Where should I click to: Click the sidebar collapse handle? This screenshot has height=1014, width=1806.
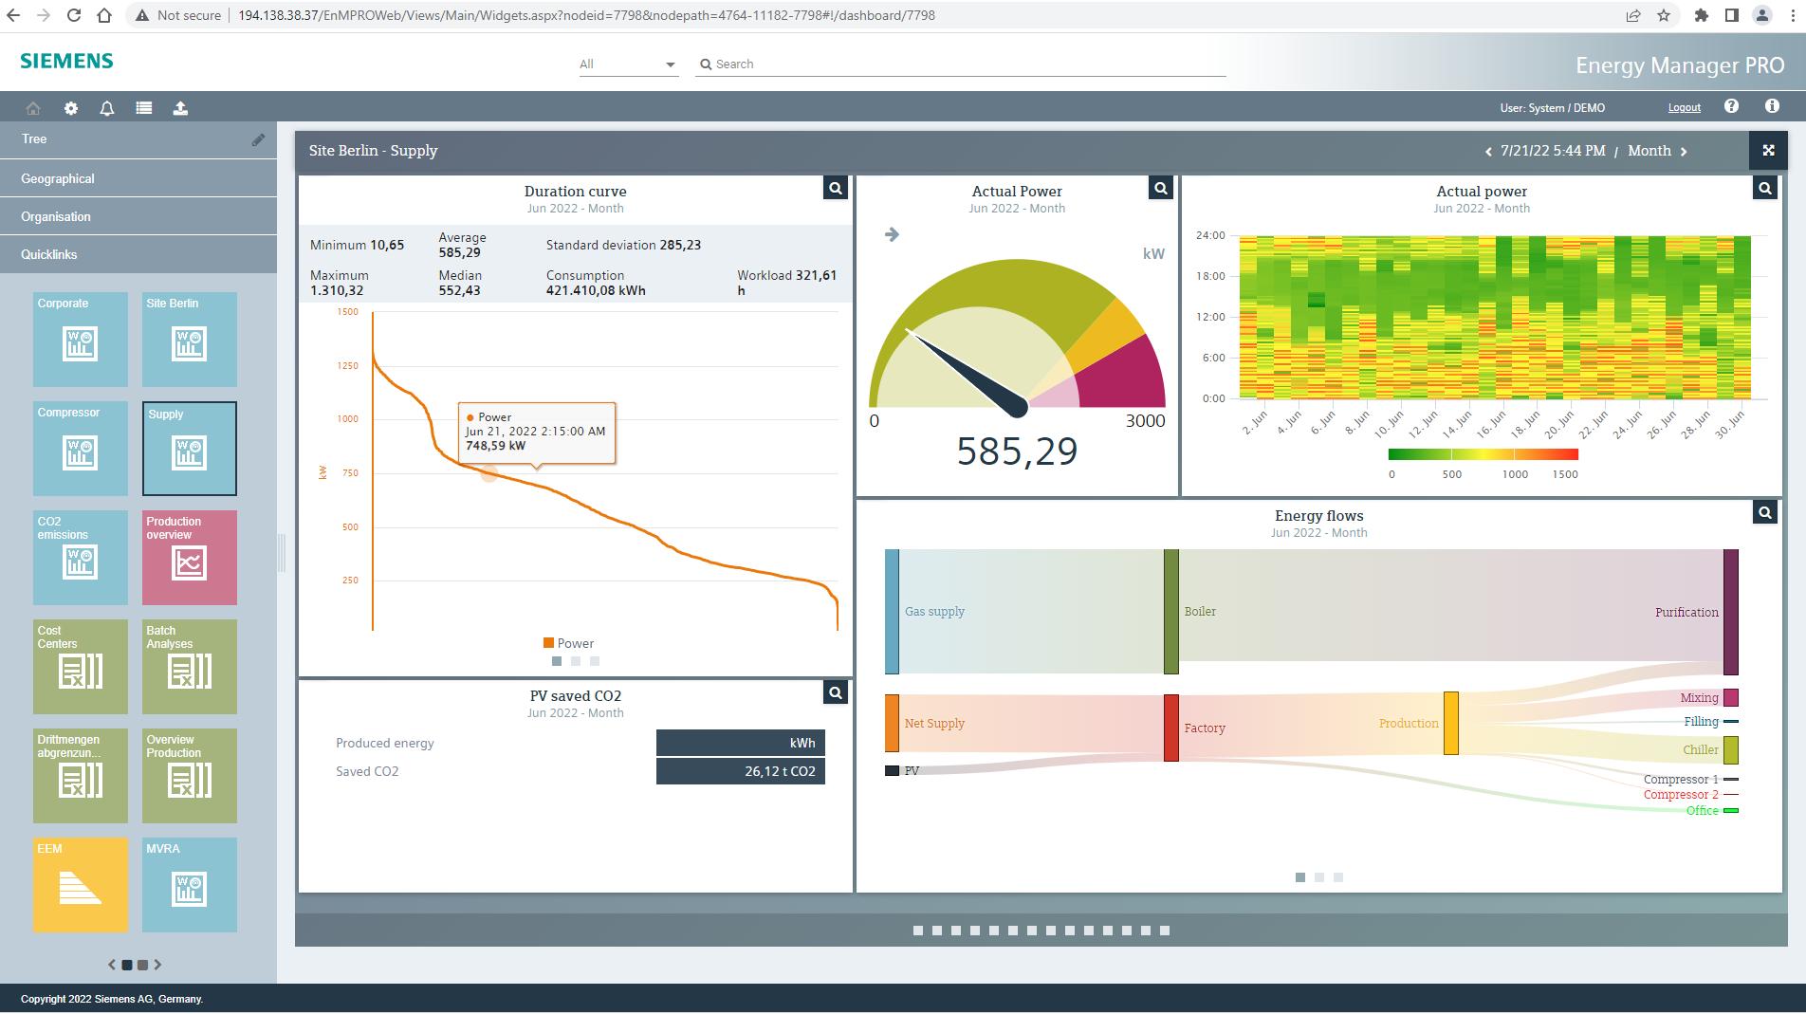[x=281, y=553]
